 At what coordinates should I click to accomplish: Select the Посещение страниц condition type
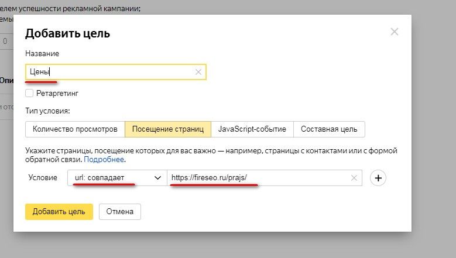click(167, 129)
